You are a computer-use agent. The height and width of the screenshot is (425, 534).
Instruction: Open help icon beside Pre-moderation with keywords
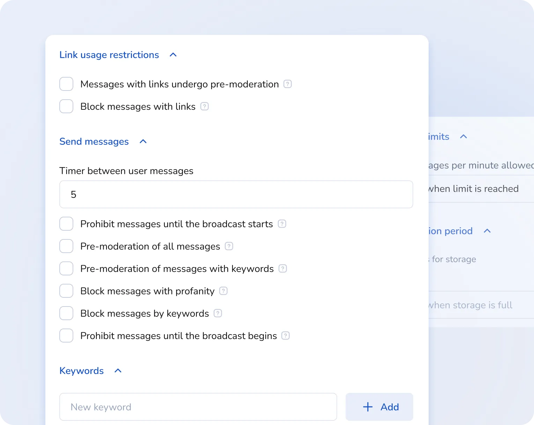283,268
